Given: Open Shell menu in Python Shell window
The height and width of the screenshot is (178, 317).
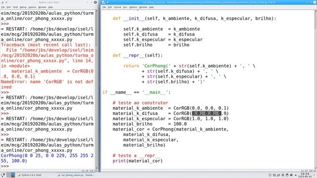Looking at the screenshot, I should 15,7.
